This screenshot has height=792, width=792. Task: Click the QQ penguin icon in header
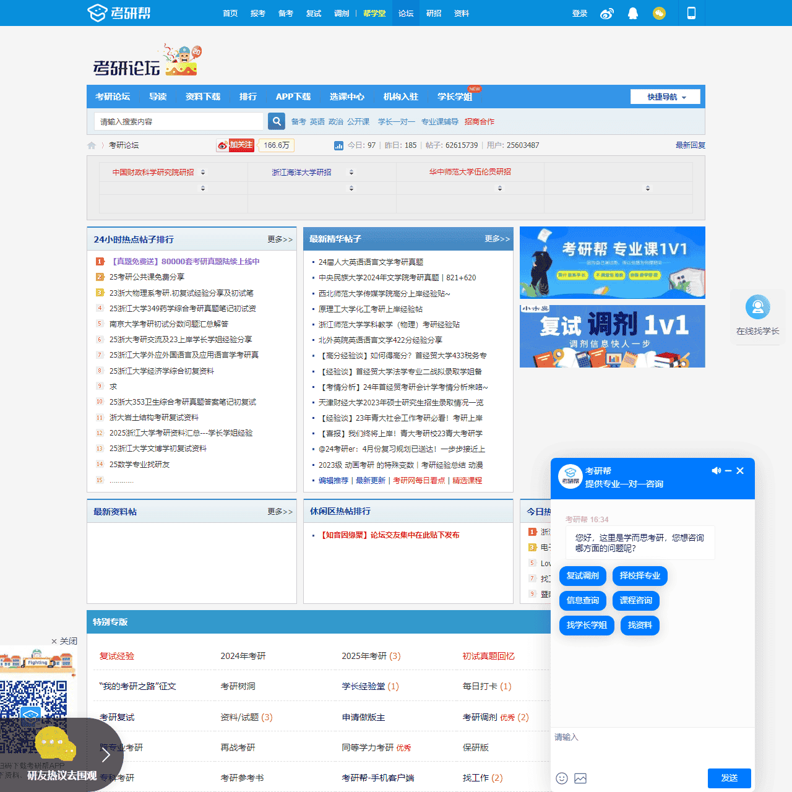[633, 14]
